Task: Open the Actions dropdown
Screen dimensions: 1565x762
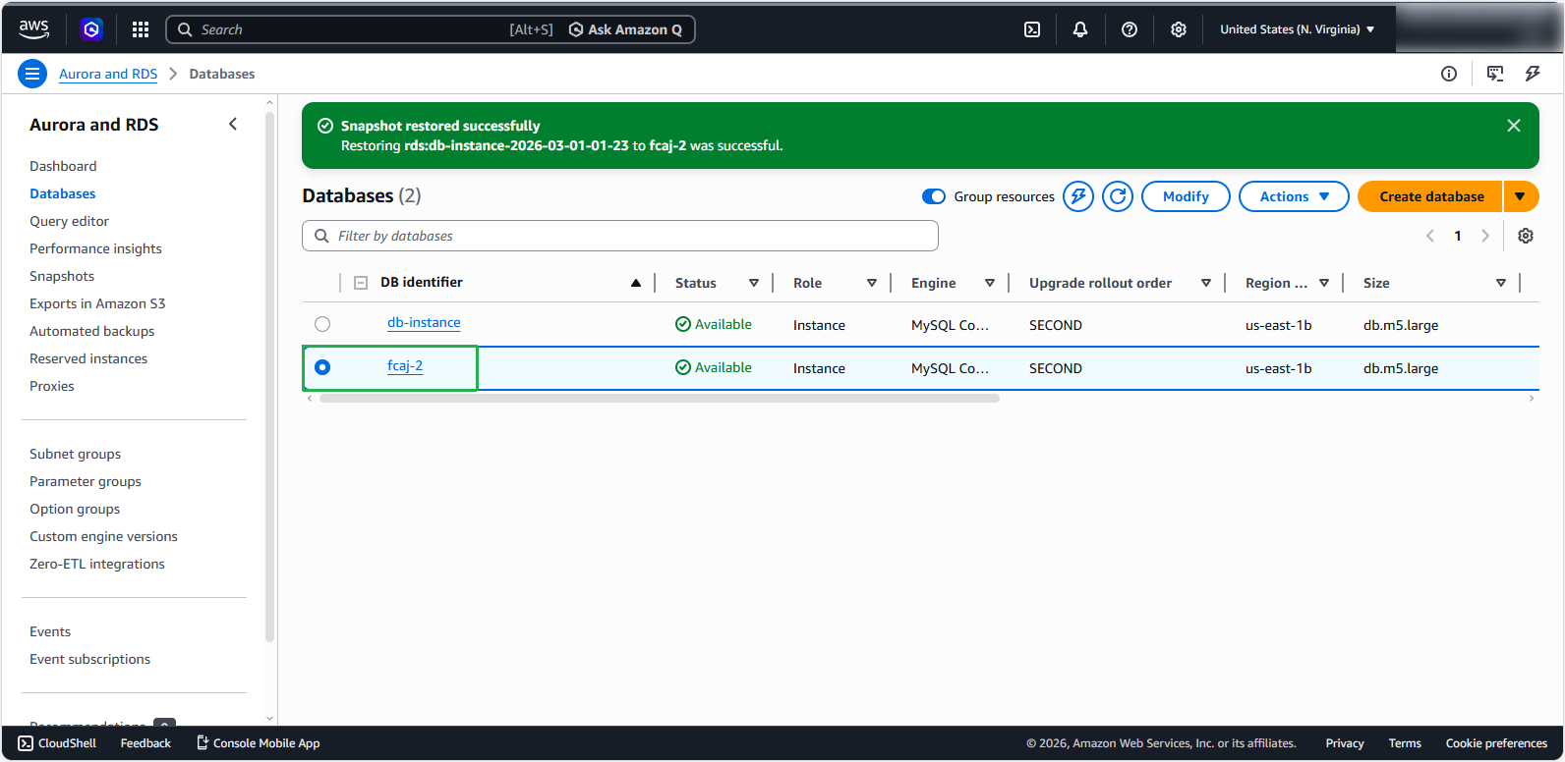Action: tap(1294, 196)
